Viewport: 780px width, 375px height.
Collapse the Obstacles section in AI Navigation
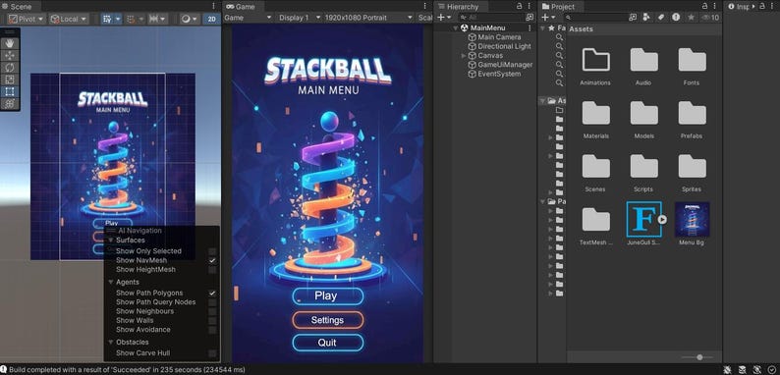[110, 343]
